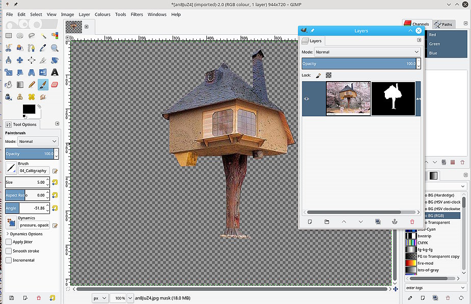The image size is (471, 304).
Task: Select the Ink tool
Action: [x=8, y=97]
